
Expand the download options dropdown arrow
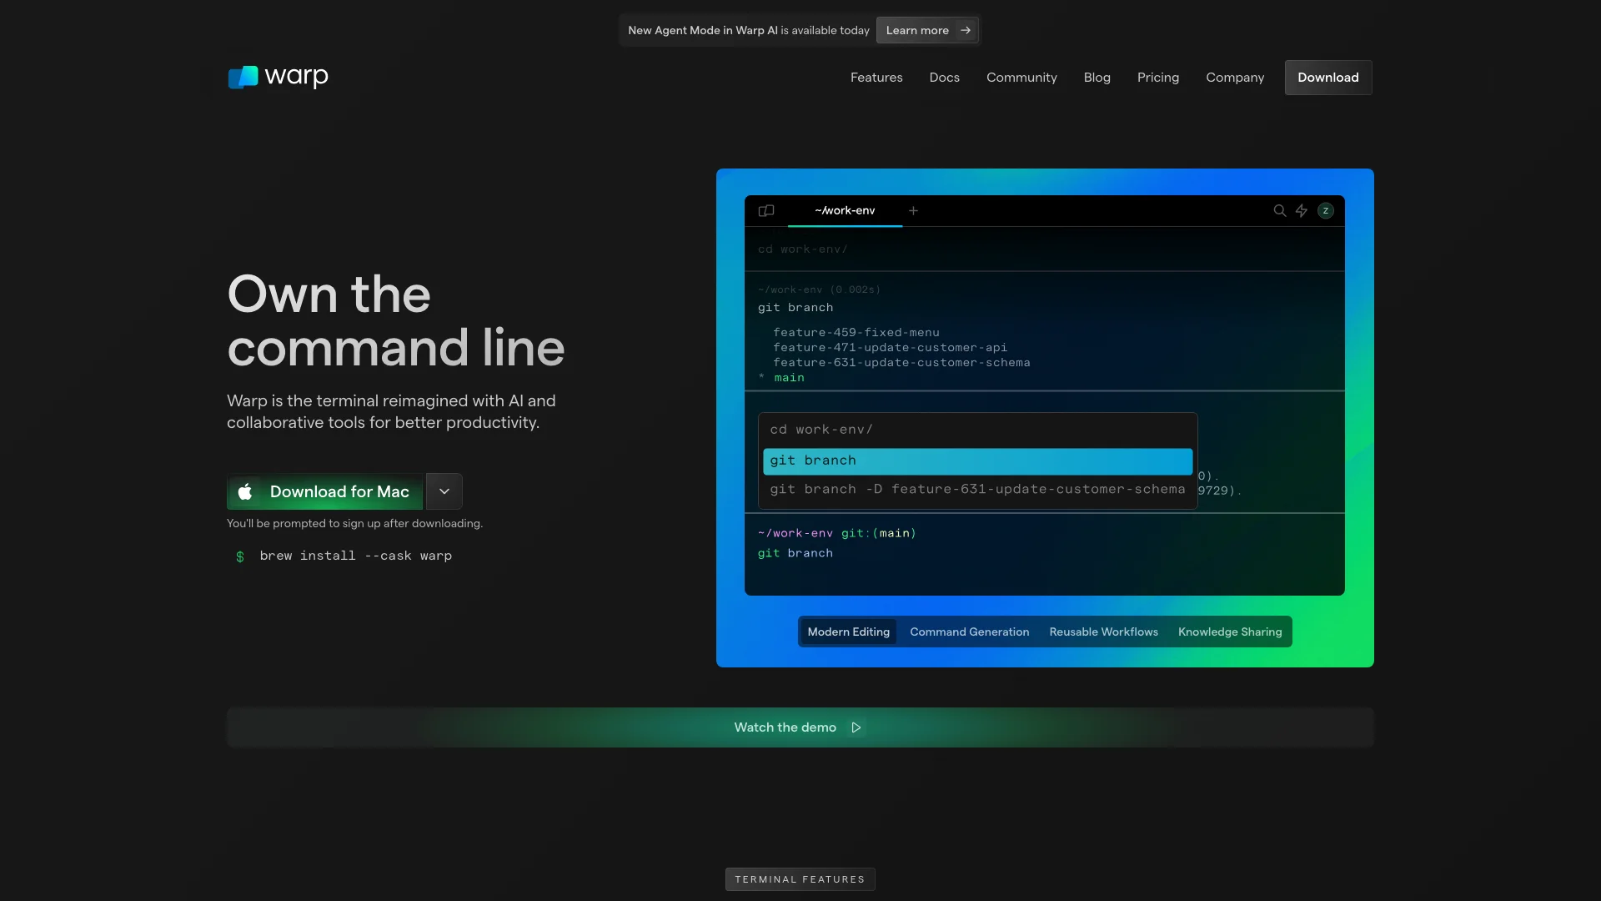pos(444,491)
